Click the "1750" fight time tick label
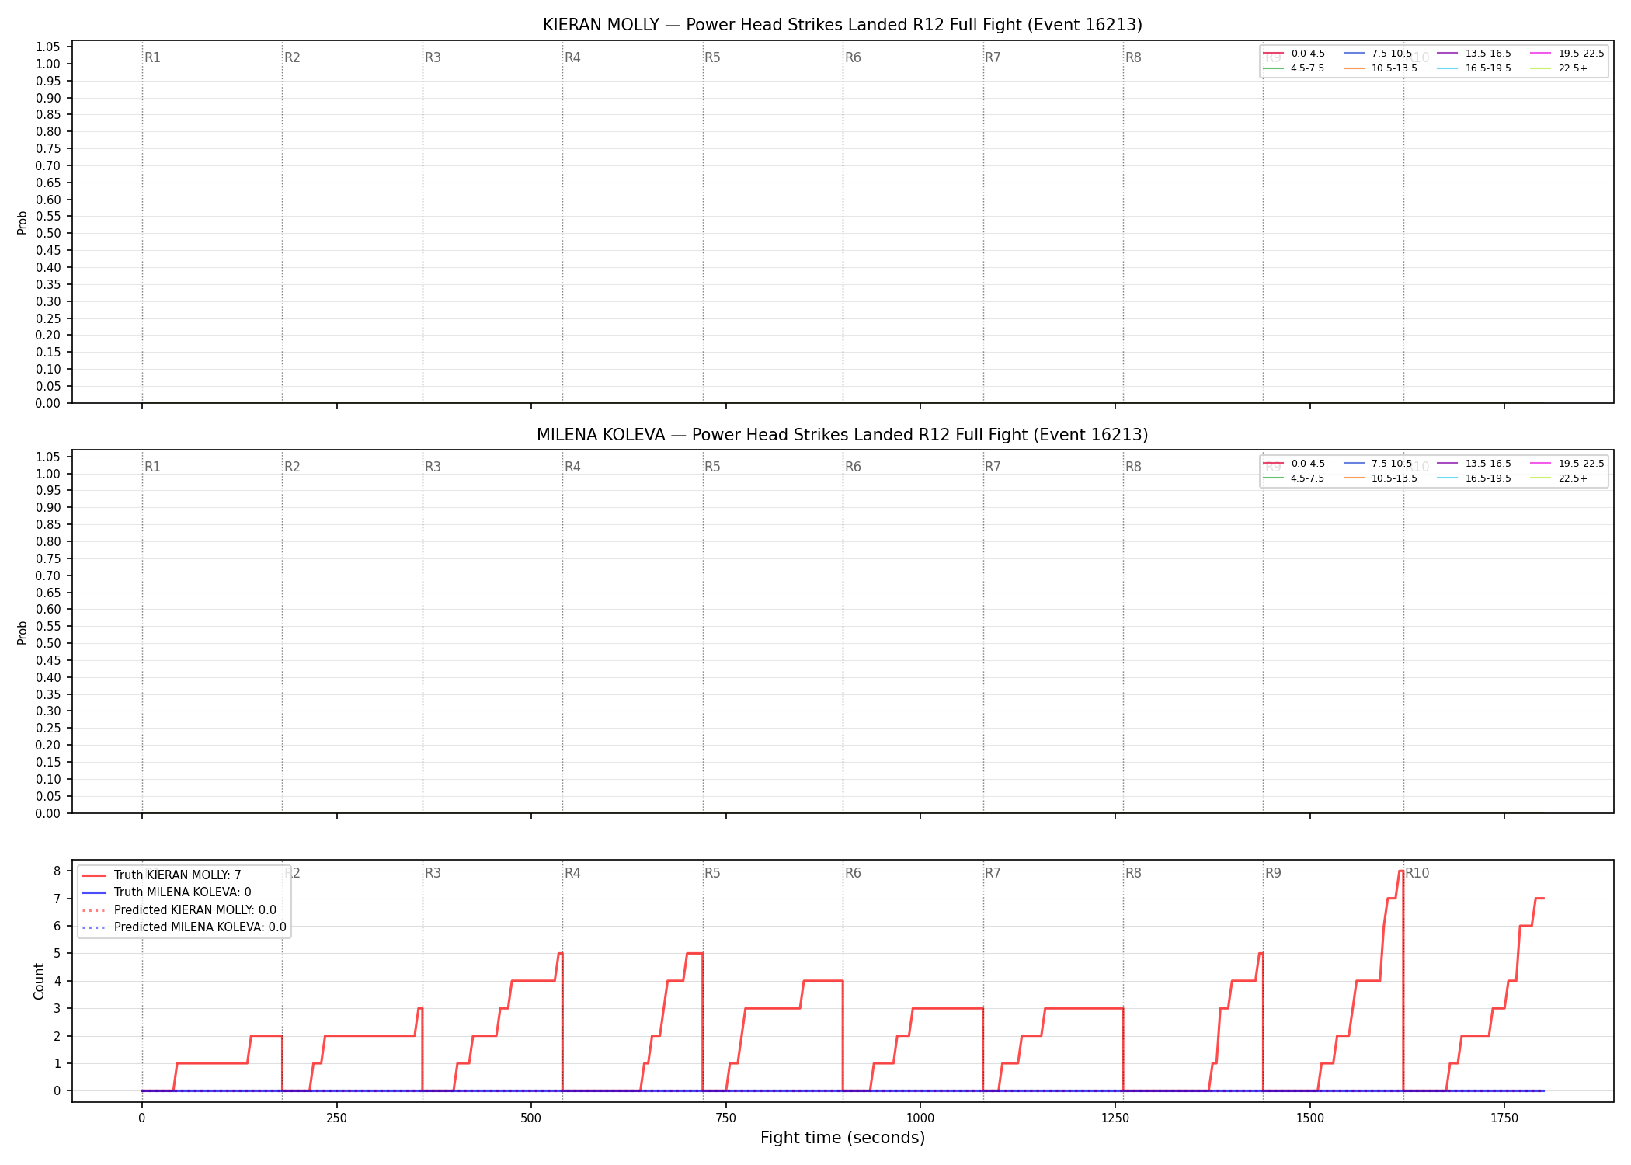 tap(1504, 1118)
